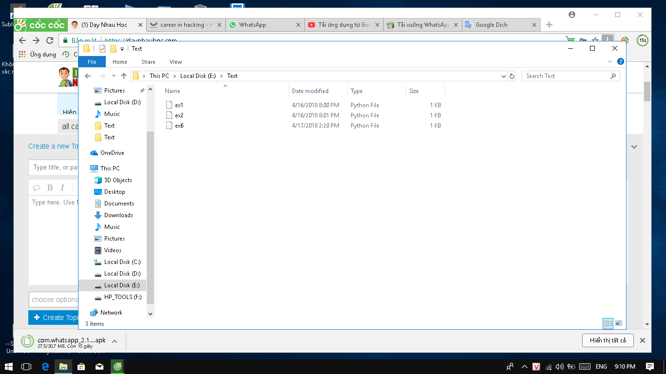666x374 pixels.
Task: Expand the address bar previous locations dropdown
Action: (504, 76)
